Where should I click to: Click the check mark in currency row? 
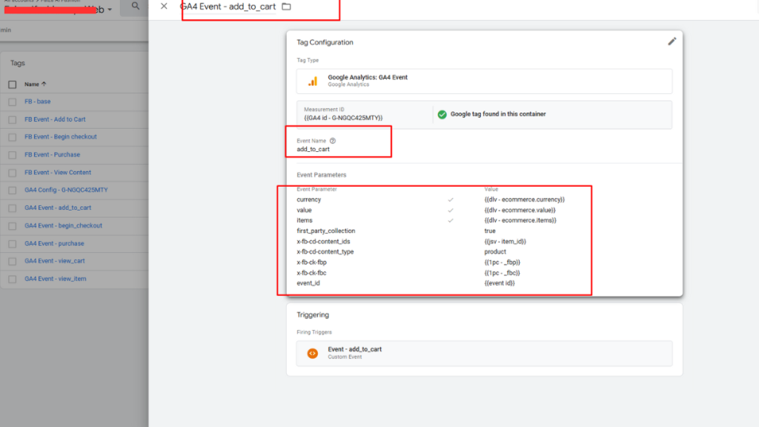[x=451, y=199]
